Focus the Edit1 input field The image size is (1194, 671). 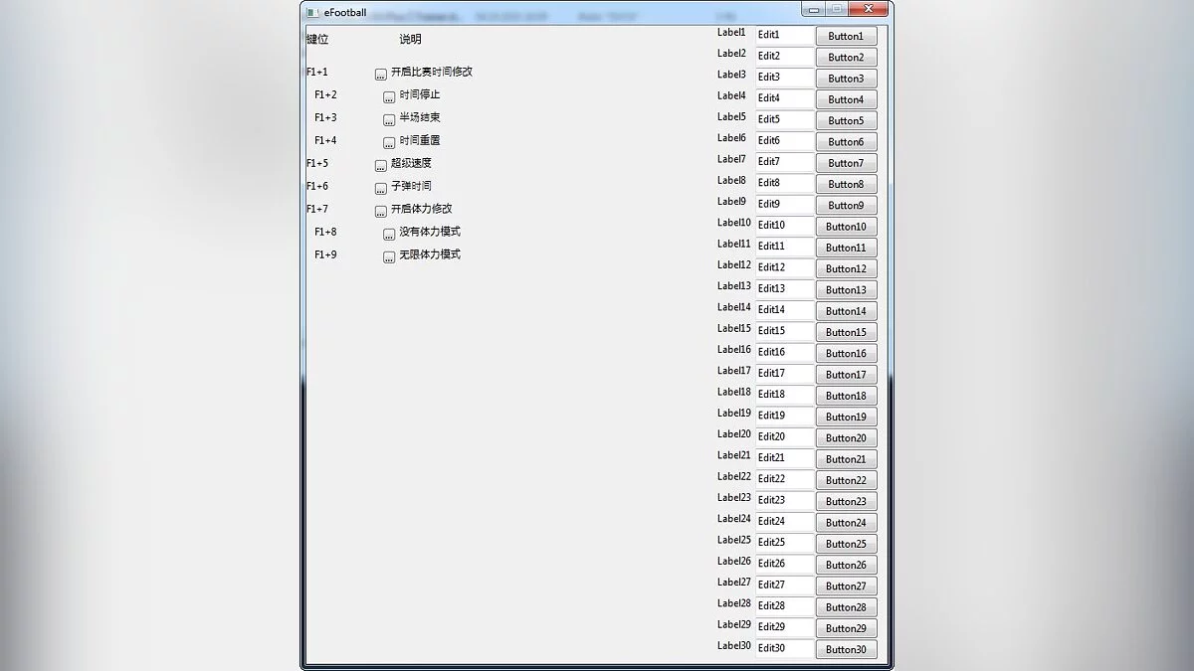point(785,35)
